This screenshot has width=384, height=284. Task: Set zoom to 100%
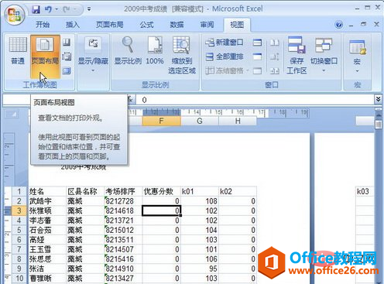[x=155, y=51]
